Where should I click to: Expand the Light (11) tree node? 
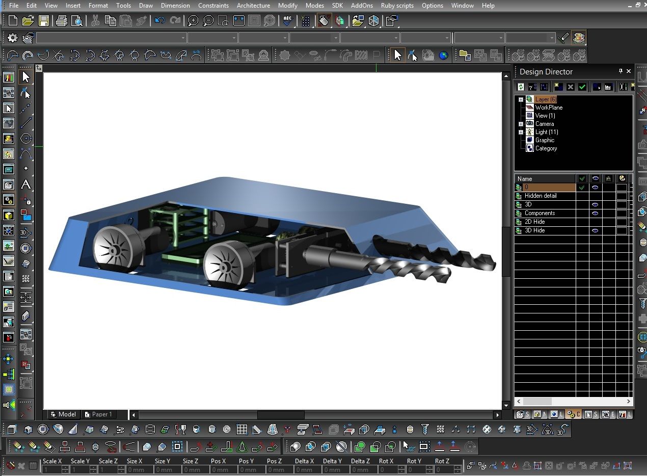pos(521,133)
